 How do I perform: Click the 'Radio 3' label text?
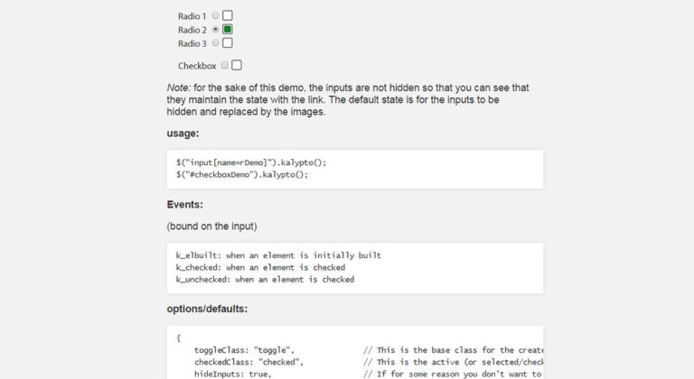192,44
